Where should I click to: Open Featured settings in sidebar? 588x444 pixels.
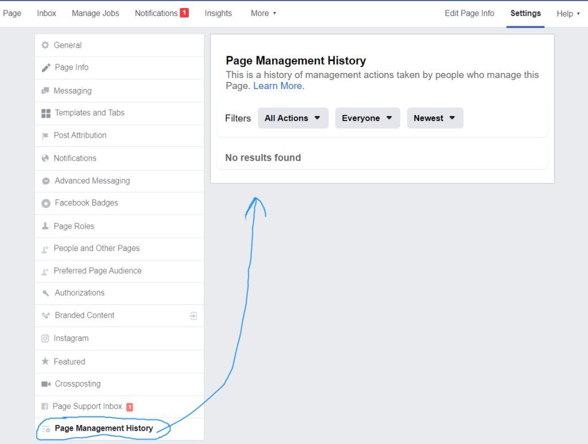click(x=119, y=361)
